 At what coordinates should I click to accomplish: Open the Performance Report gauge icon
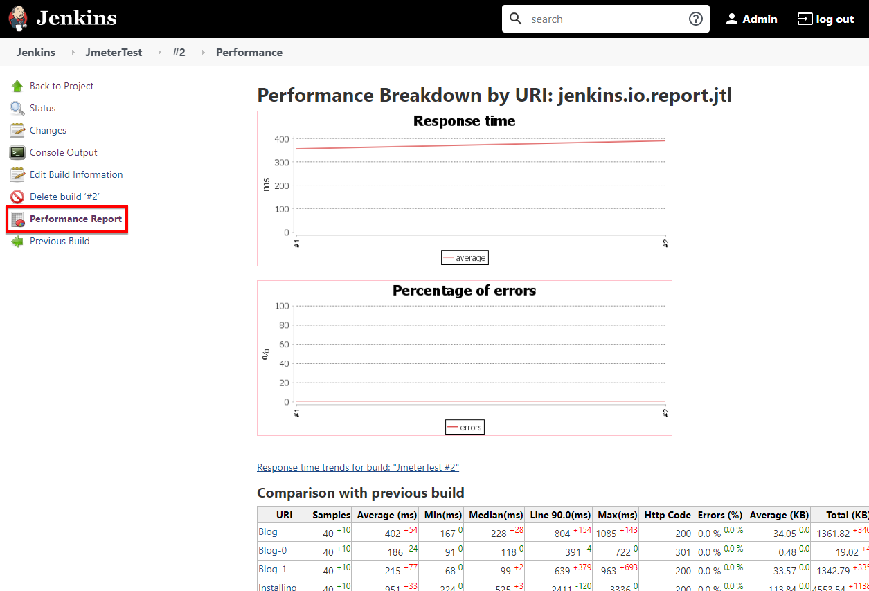(19, 219)
